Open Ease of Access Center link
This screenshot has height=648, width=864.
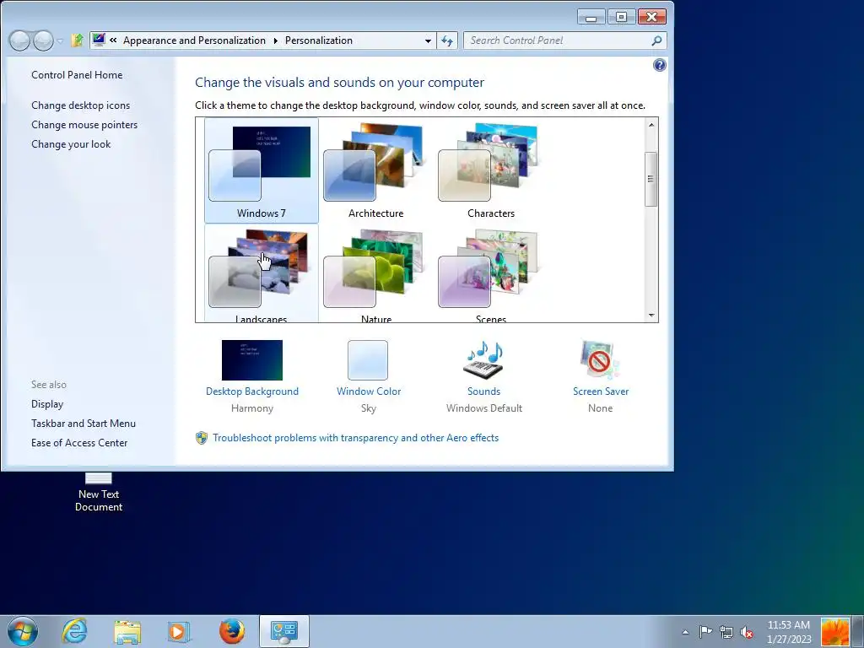79,442
